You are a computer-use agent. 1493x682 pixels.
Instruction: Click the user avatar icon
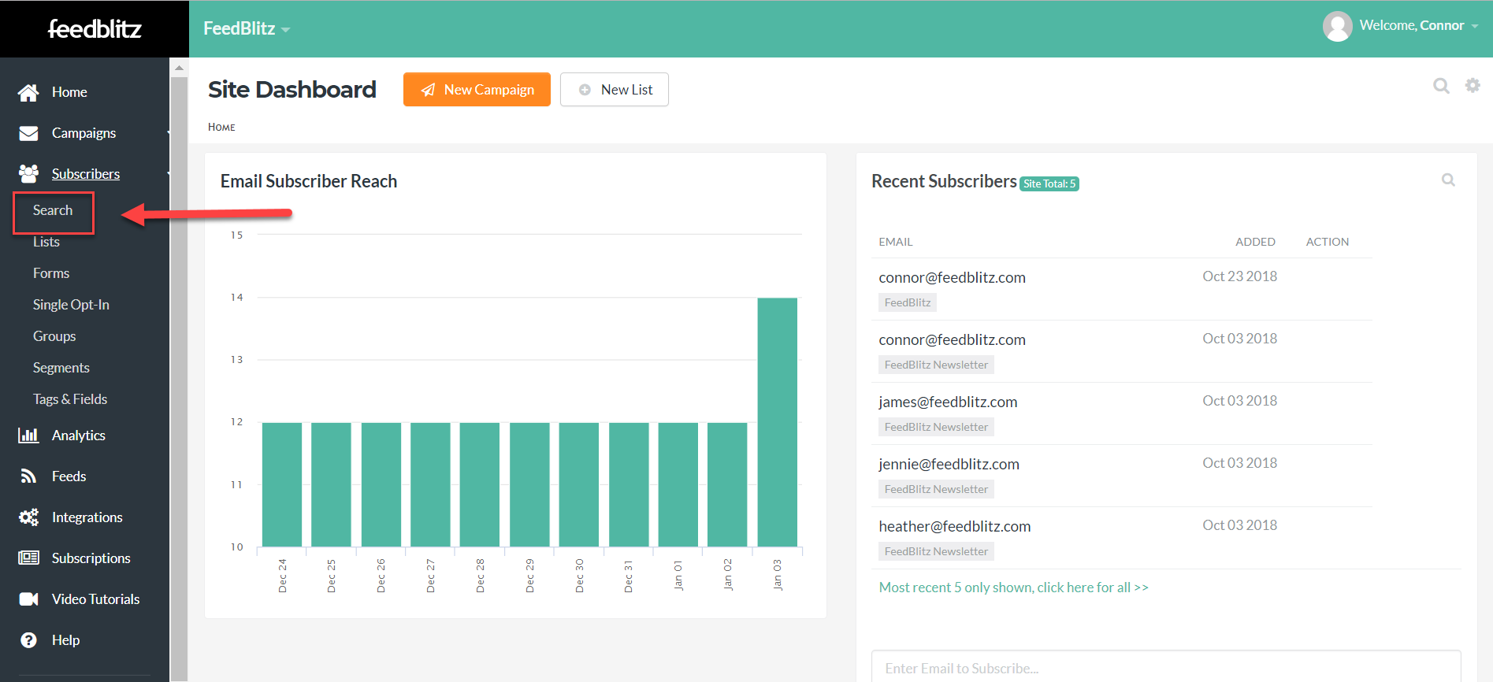click(x=1337, y=26)
